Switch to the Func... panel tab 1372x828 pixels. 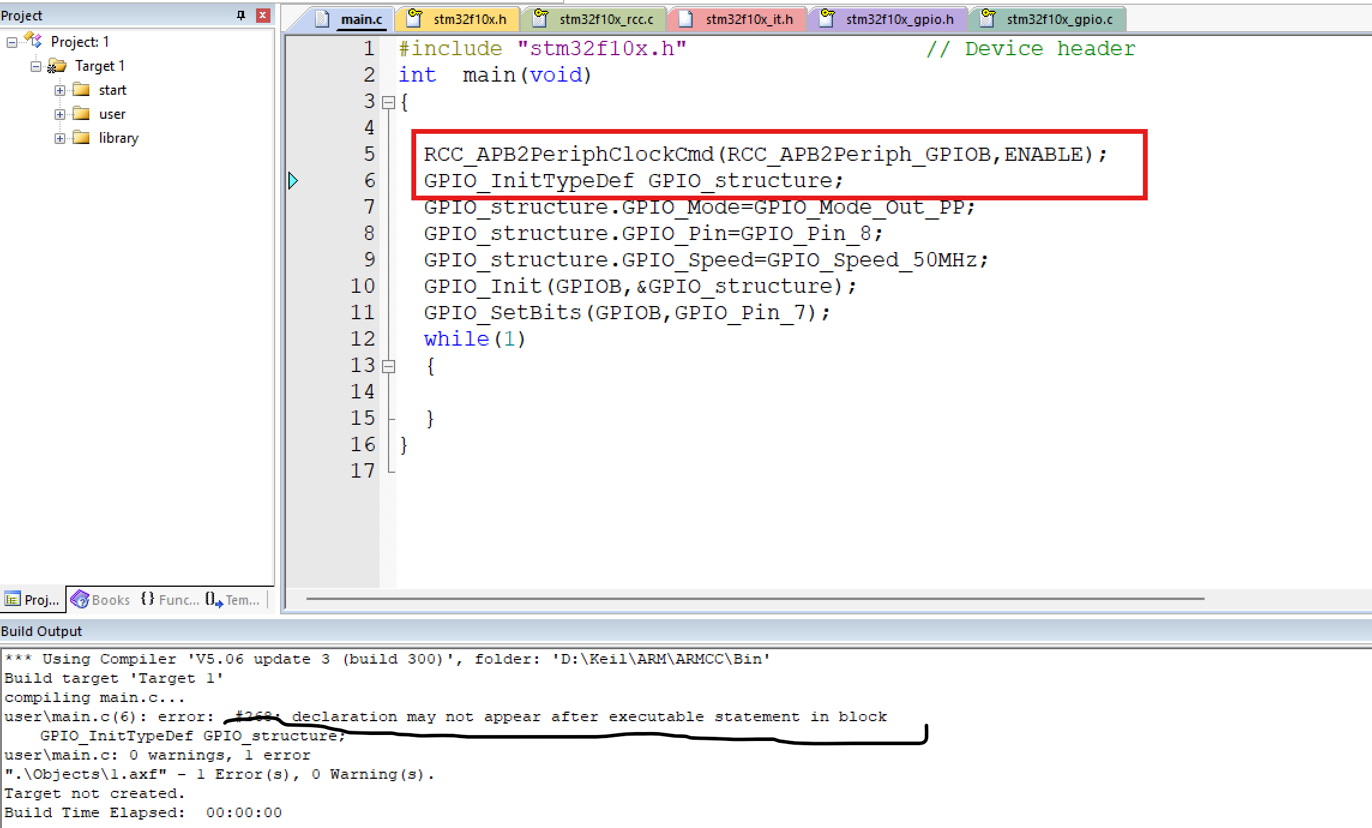click(170, 599)
